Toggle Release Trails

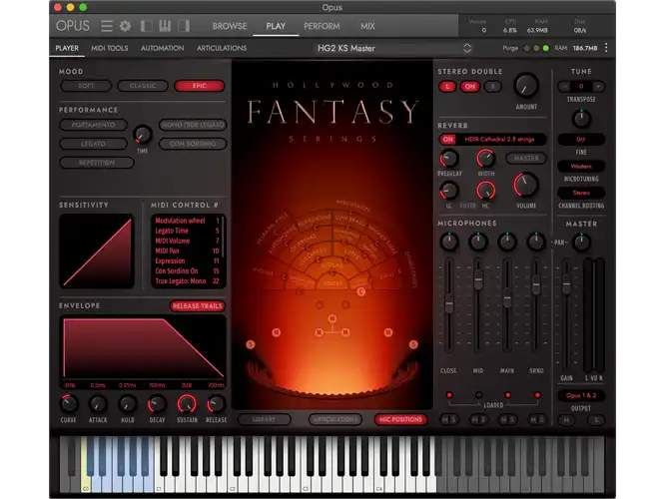198,306
